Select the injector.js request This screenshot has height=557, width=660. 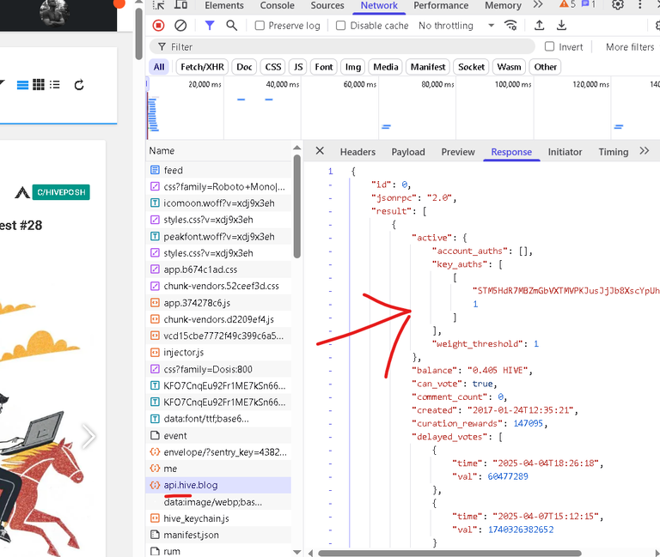click(x=218, y=352)
